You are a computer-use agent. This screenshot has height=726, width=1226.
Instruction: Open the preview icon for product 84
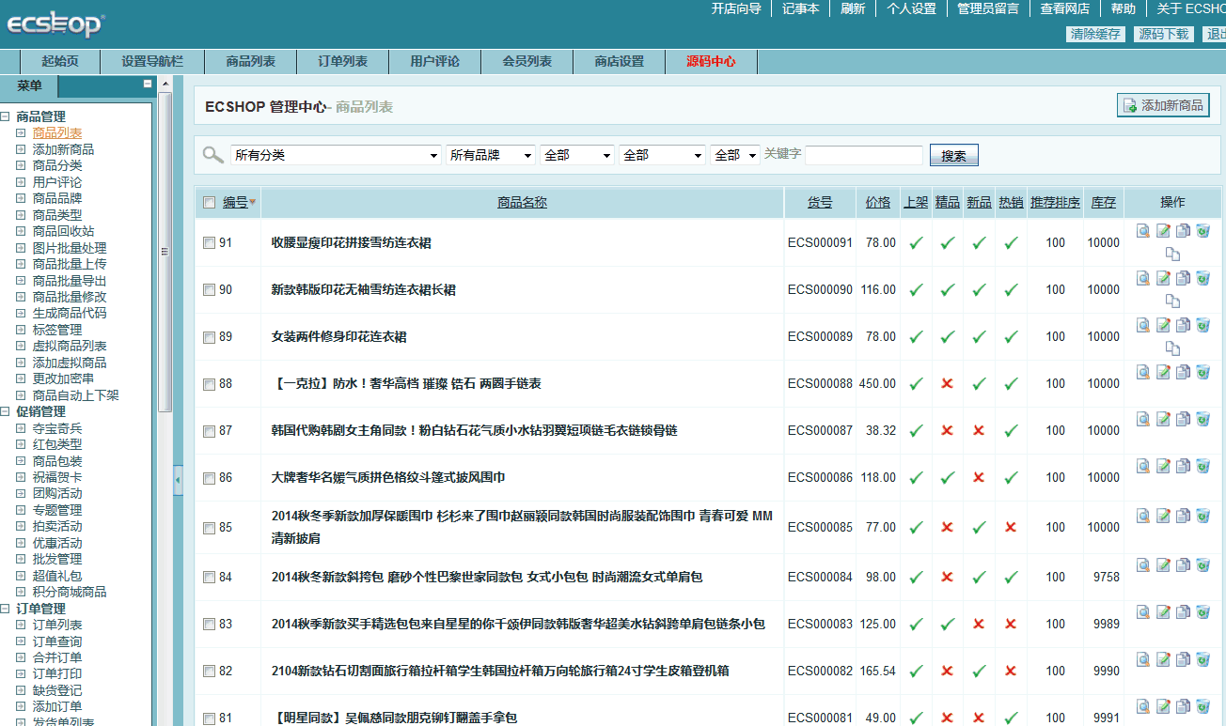(1142, 565)
